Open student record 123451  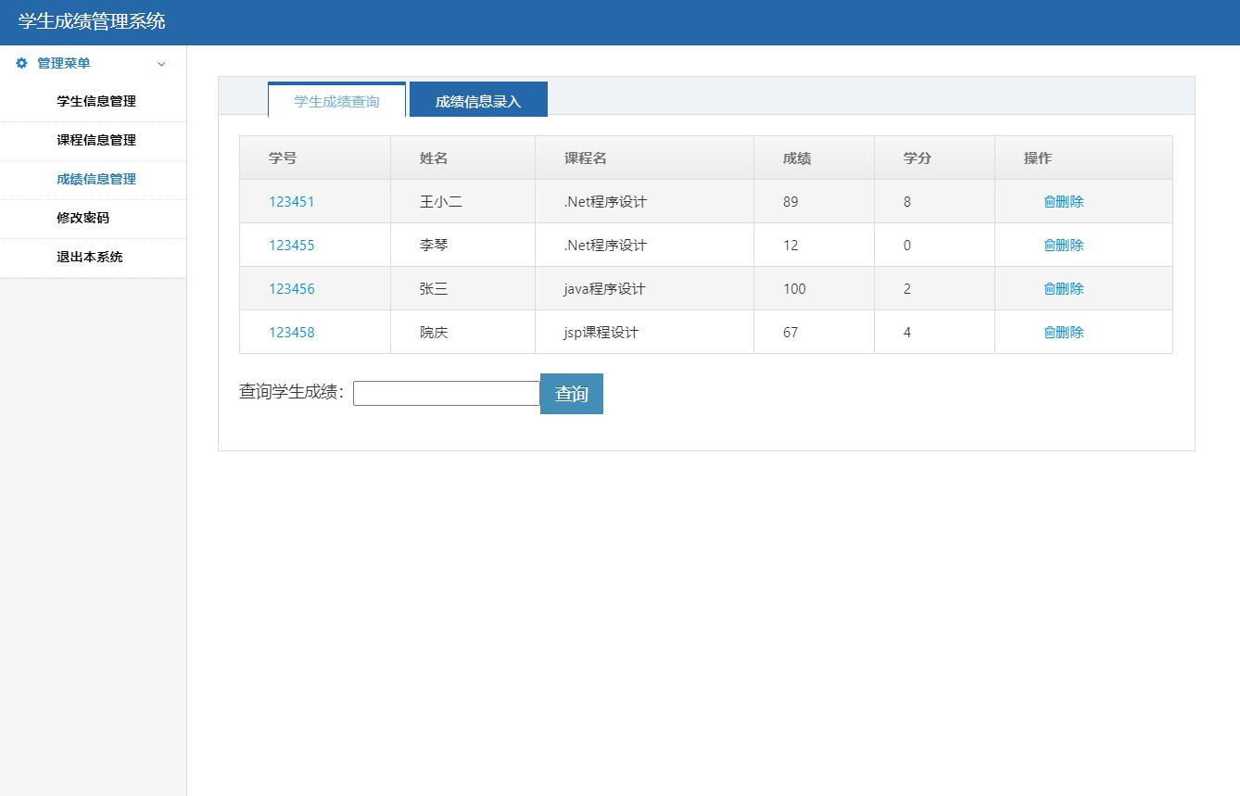point(292,201)
